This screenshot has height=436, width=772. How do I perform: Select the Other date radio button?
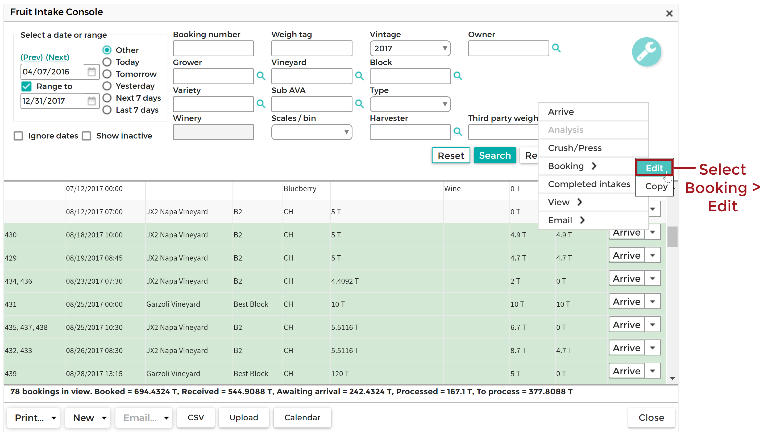(107, 50)
